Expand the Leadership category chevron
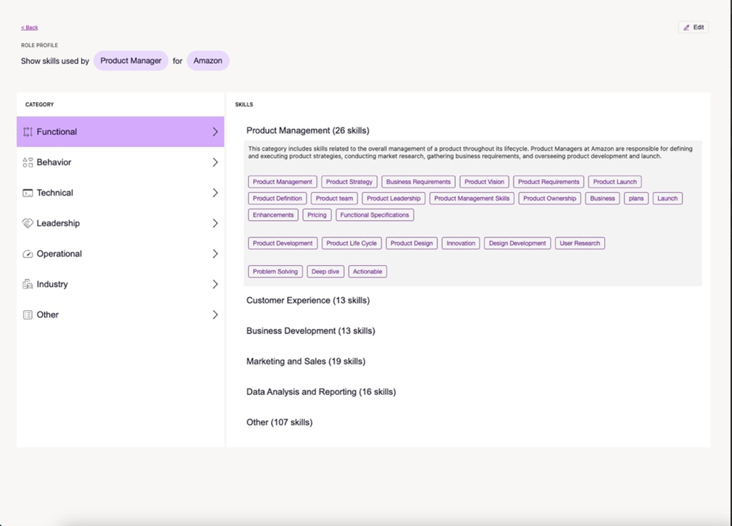This screenshot has height=526, width=732. (x=215, y=223)
